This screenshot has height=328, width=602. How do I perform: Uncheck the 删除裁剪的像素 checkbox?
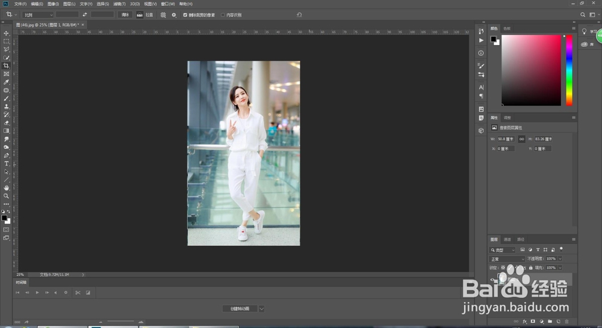coord(185,14)
